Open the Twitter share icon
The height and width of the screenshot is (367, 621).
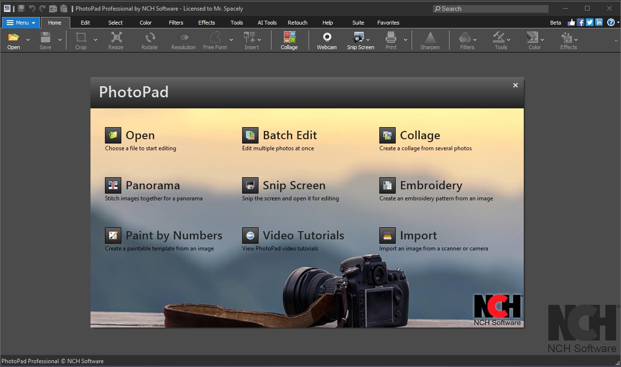(590, 22)
